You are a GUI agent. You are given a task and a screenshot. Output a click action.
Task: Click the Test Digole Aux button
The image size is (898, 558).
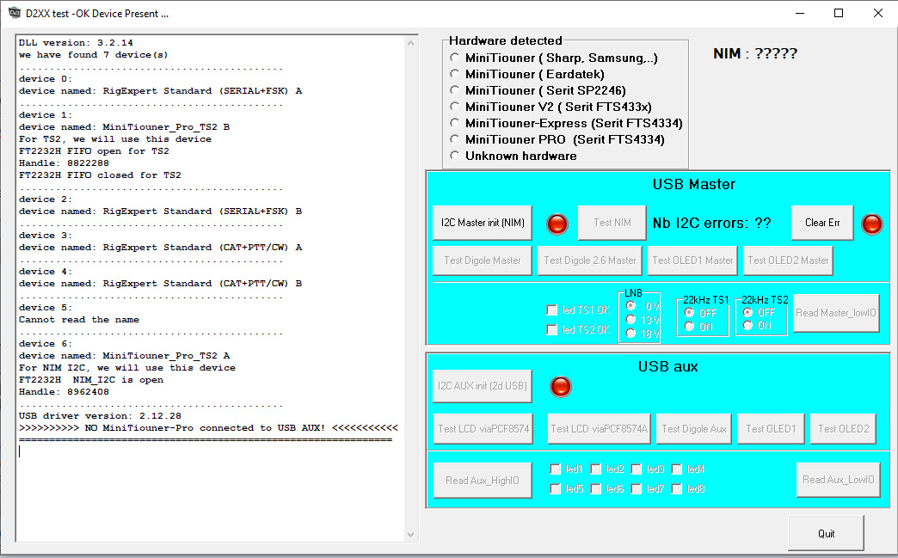[693, 429]
